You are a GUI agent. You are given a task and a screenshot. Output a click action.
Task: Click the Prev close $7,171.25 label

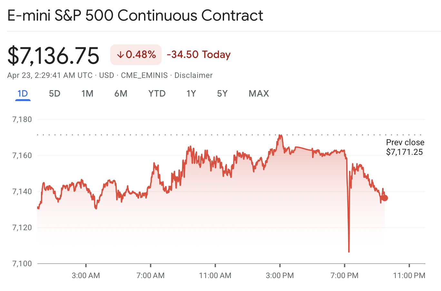click(405, 147)
